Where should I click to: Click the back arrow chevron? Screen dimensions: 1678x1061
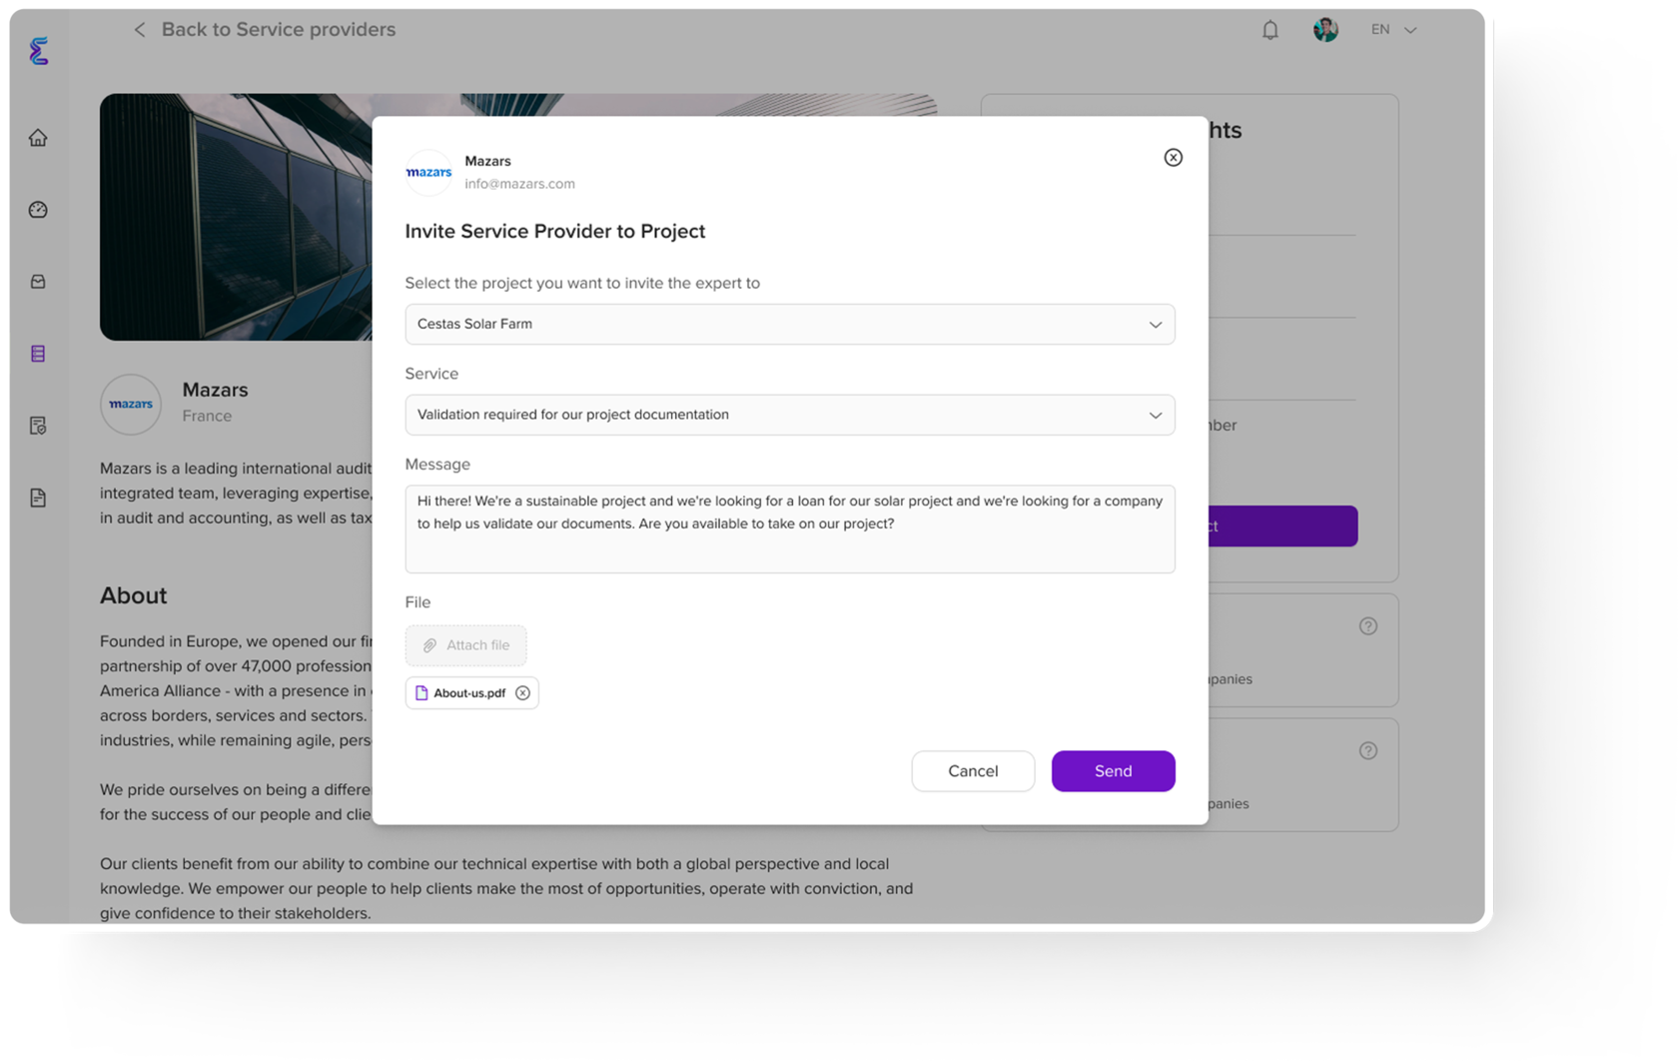tap(140, 30)
